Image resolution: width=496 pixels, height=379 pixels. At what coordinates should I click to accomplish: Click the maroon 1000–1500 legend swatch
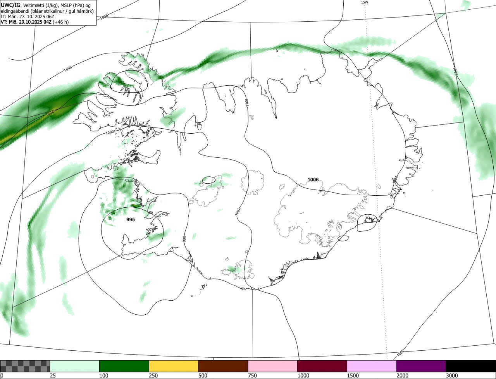click(322, 366)
